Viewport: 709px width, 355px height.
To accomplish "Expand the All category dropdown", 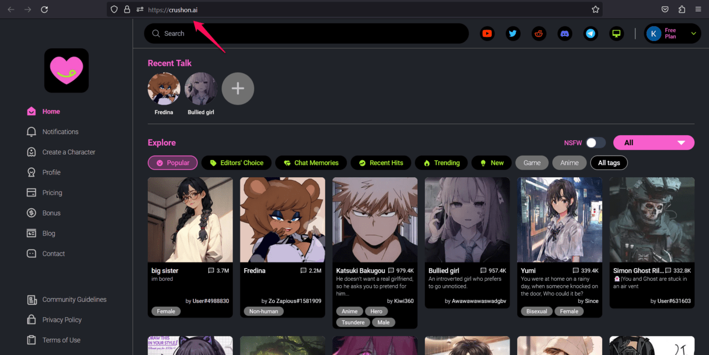I will point(654,143).
